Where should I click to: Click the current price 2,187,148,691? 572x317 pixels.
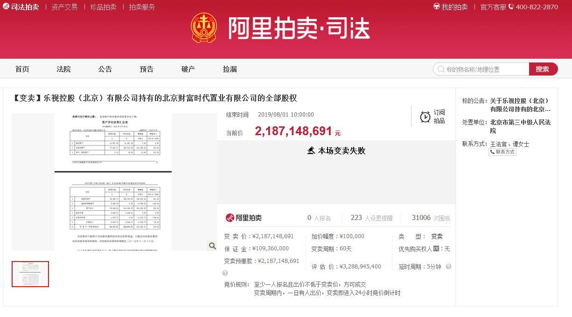pyautogui.click(x=293, y=131)
